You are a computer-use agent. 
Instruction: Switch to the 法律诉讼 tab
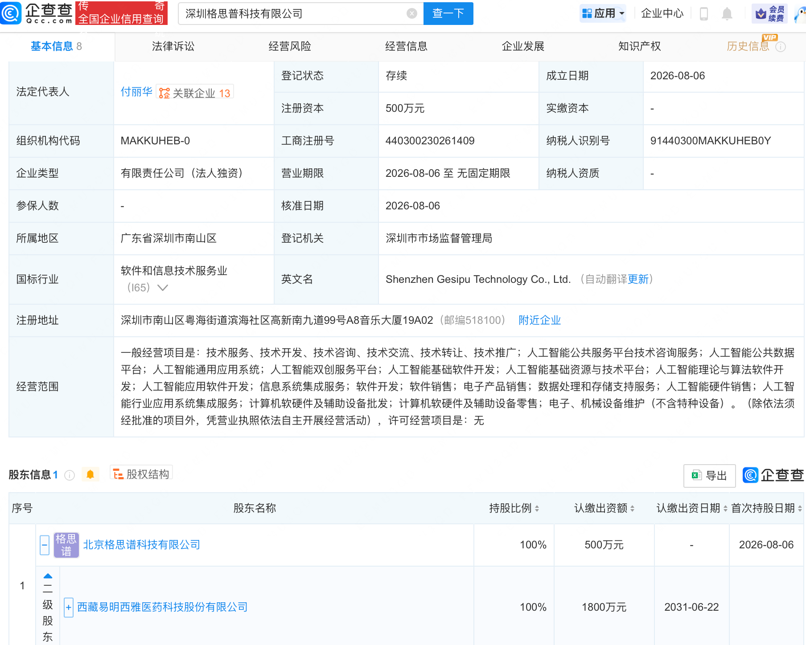(x=173, y=46)
